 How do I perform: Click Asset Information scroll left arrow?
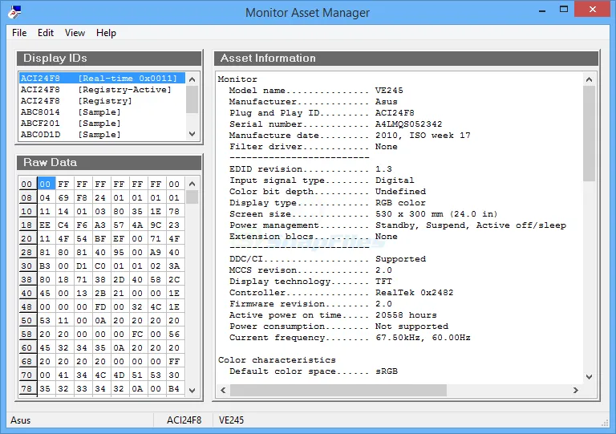coord(223,390)
